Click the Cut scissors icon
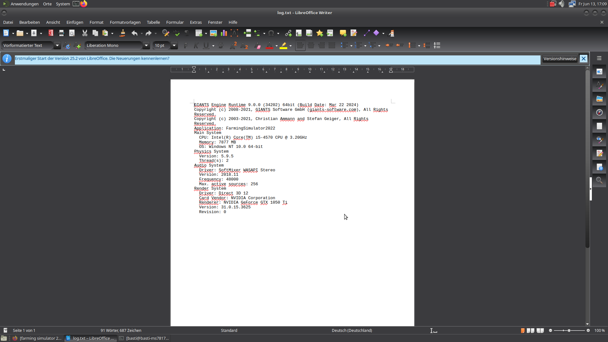Screen dimensions: 608x342 (85, 33)
